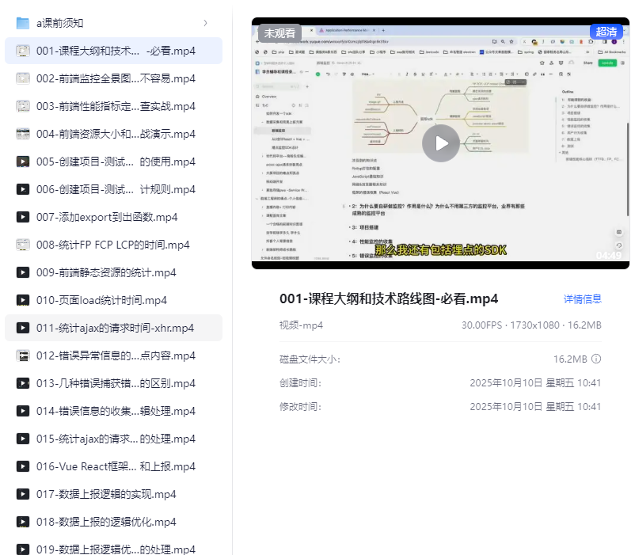
Task: Click the thumbnail icon of 016-Vue React框架 video
Action: pyautogui.click(x=22, y=466)
